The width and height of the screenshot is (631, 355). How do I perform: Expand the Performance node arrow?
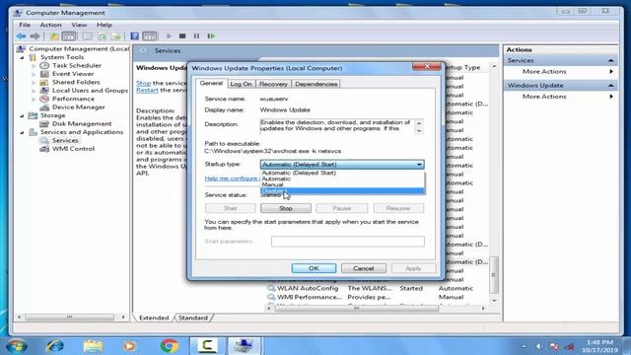[34, 99]
